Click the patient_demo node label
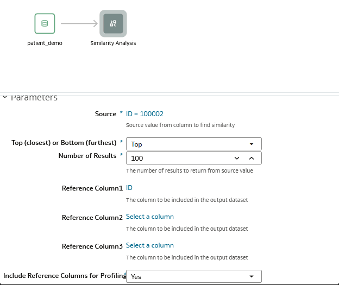 pyautogui.click(x=45, y=43)
